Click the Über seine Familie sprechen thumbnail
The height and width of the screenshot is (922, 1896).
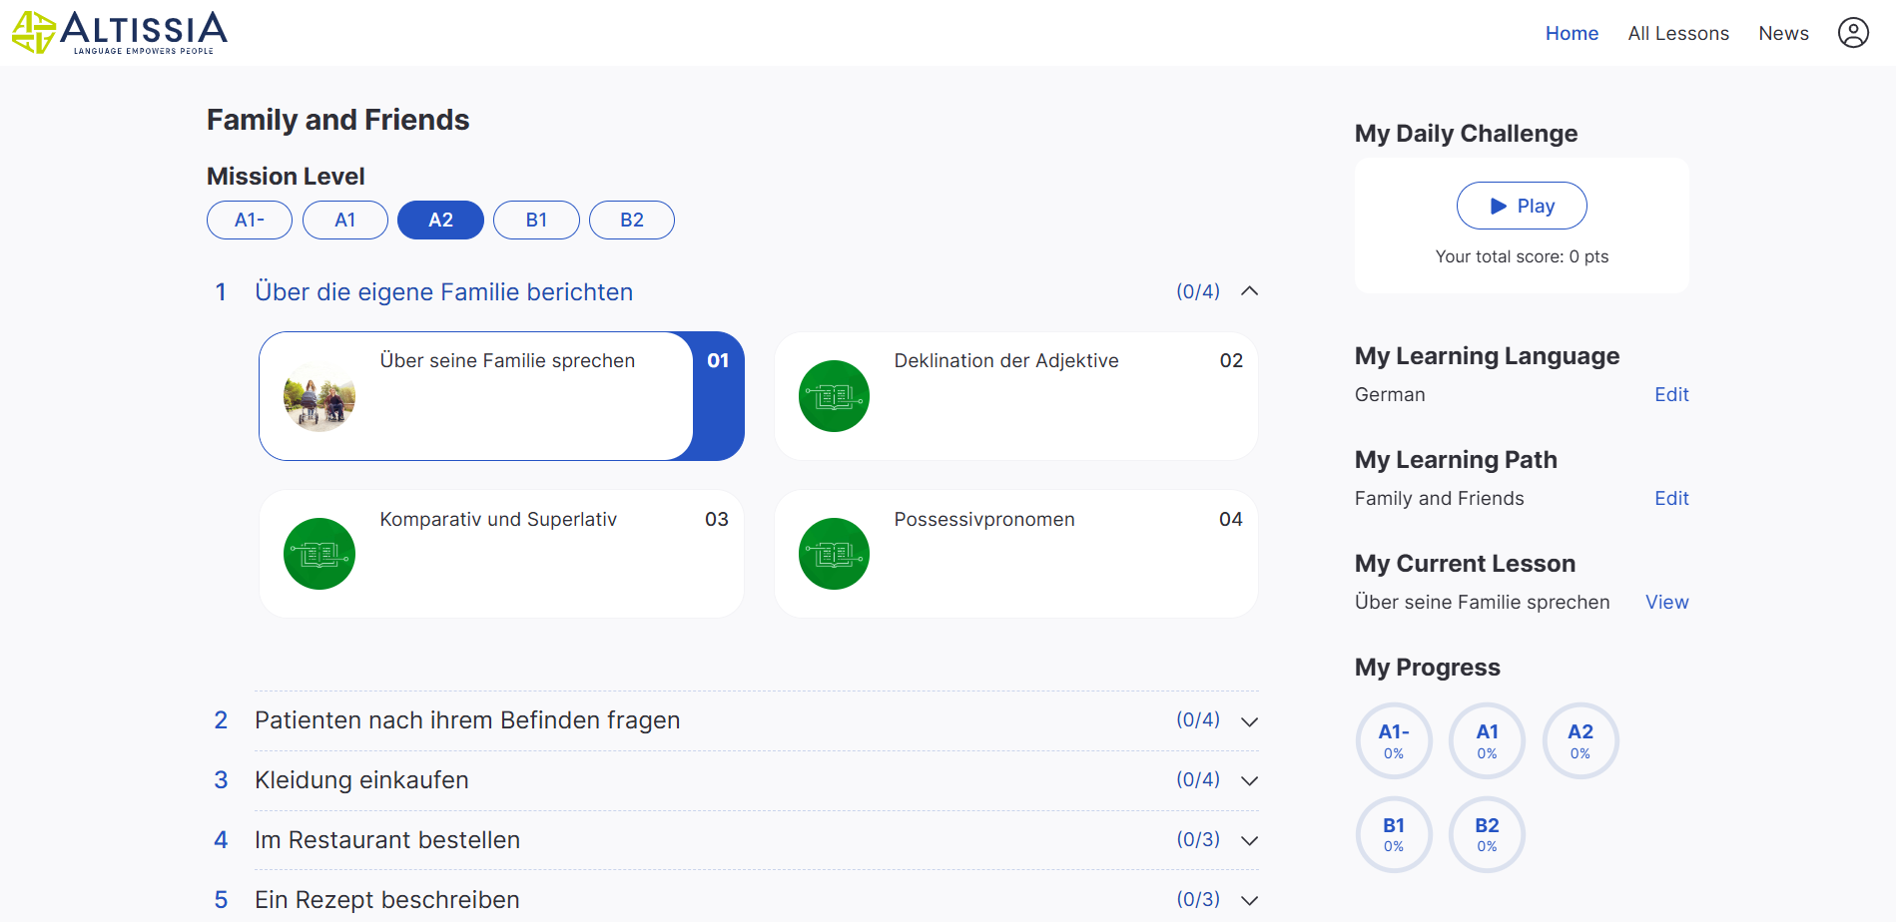tap(319, 396)
